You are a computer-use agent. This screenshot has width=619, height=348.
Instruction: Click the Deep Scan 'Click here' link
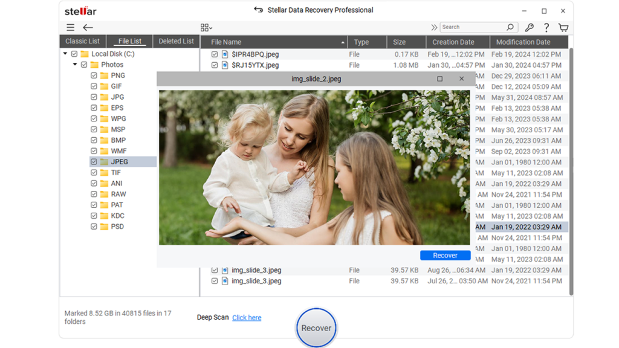246,317
